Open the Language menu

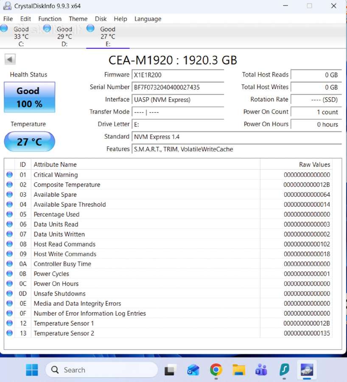pos(148,19)
